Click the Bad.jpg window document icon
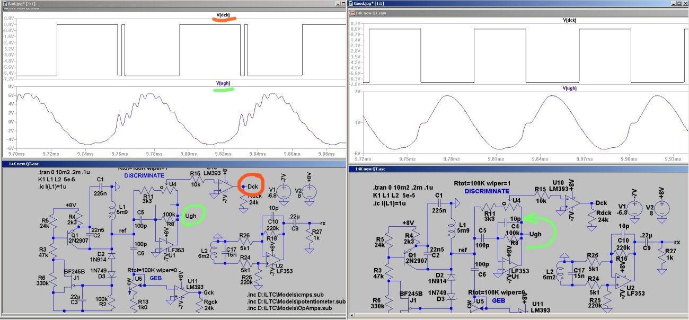 (x=4, y=3)
